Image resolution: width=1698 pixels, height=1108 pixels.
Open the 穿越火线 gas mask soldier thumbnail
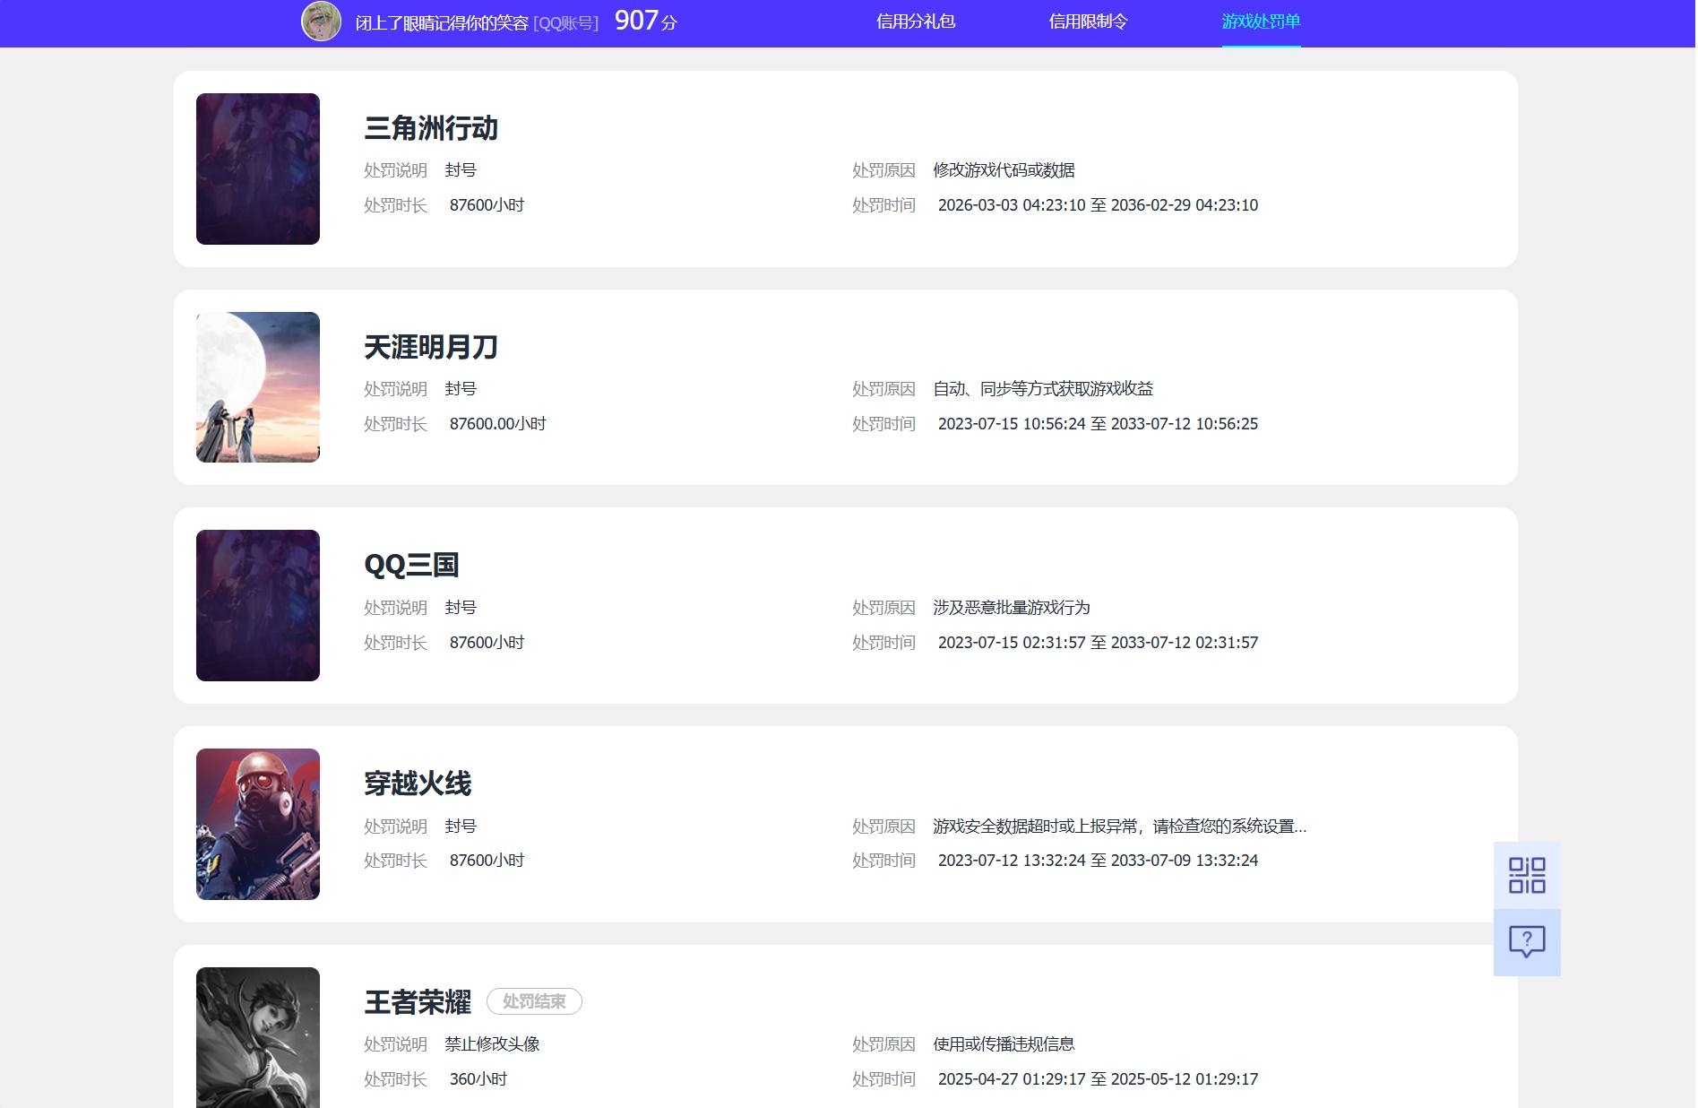pos(258,824)
